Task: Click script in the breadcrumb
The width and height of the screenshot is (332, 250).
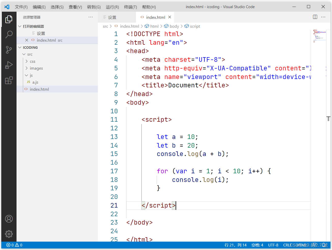Action: tap(195, 26)
